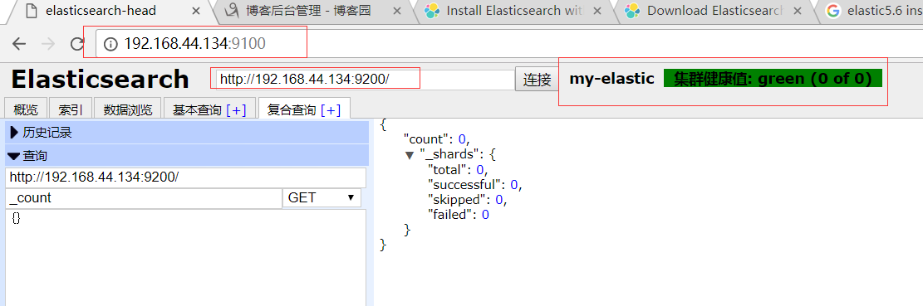Viewport: 923px width, 306px height.
Task: Click the site info icon in the address bar
Action: [x=110, y=44]
